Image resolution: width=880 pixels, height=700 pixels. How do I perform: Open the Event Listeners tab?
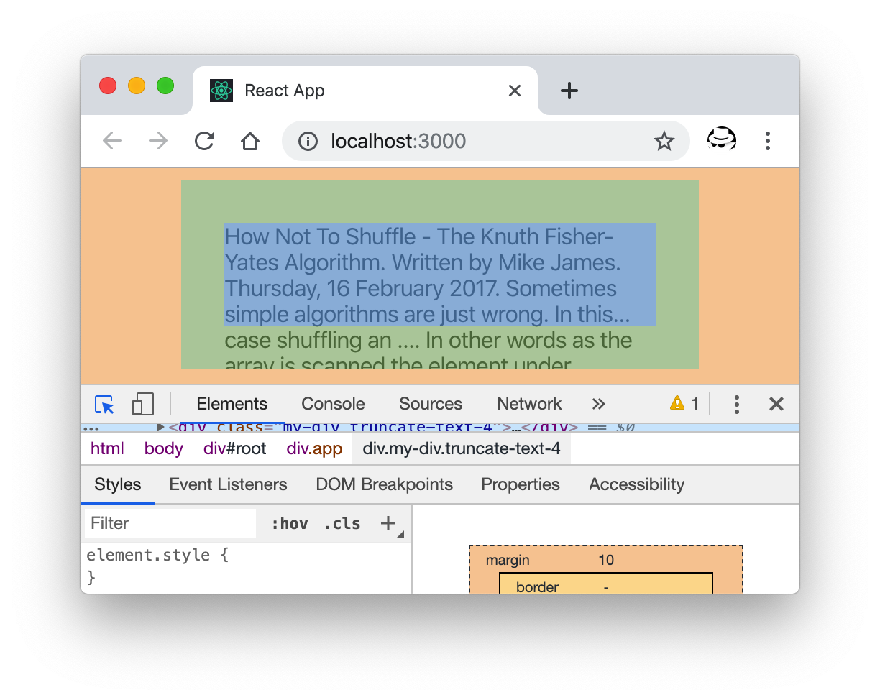click(228, 484)
